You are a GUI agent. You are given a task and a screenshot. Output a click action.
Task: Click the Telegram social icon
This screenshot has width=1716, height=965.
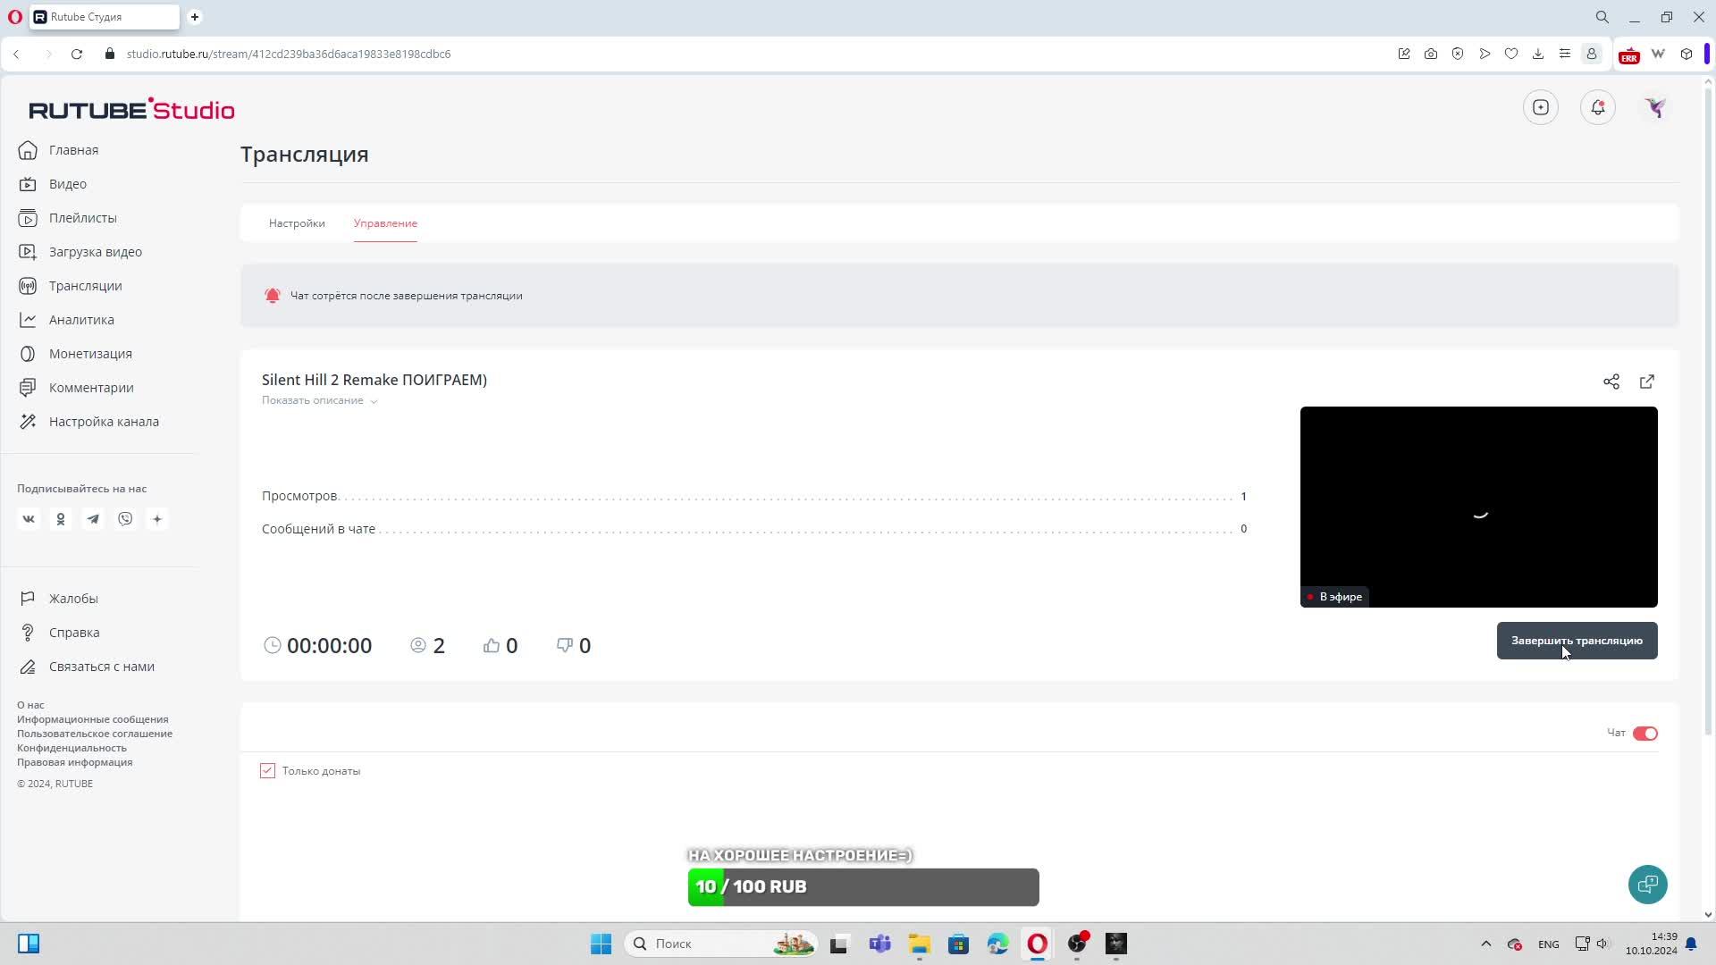click(93, 519)
